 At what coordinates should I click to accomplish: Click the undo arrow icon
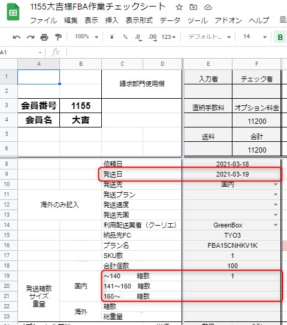(17, 37)
